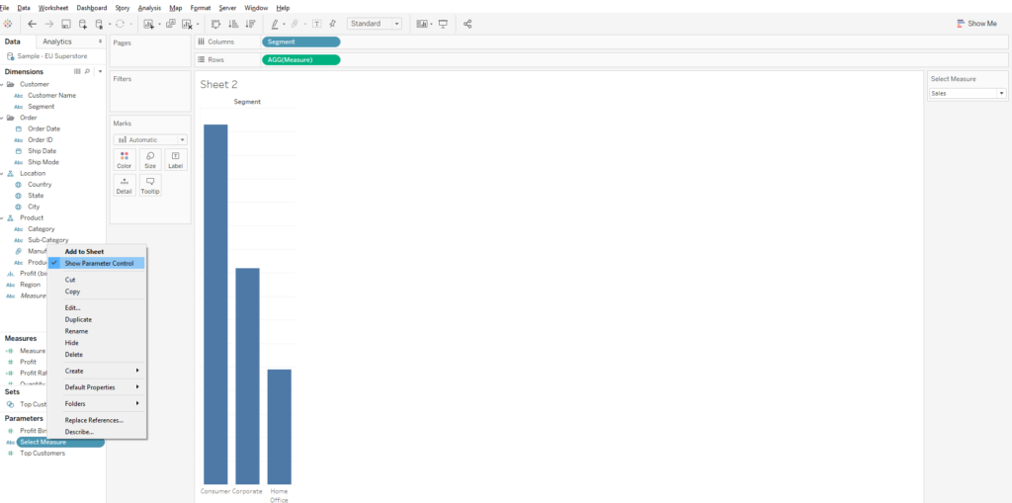This screenshot has height=503, width=1012.
Task: Click the Undo back arrow in toolbar
Action: tap(33, 24)
